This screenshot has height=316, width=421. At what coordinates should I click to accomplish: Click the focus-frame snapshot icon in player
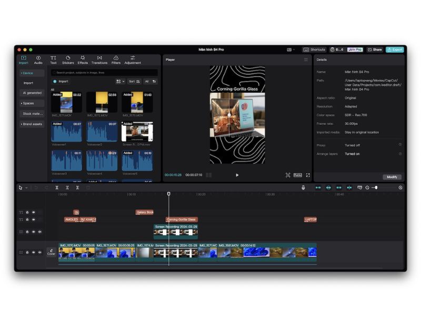(288, 175)
